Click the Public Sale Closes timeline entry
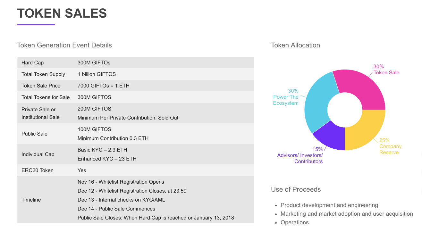 156,218
